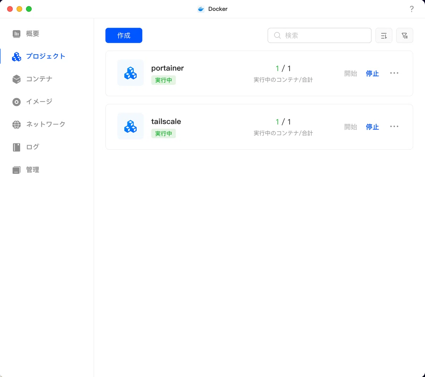Open the コンテナ section label
Screen dimensions: 425x377
(39, 79)
